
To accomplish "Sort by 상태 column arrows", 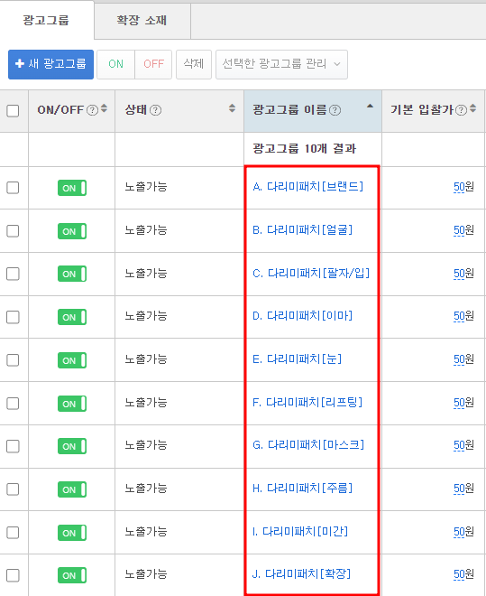I will pyautogui.click(x=233, y=108).
